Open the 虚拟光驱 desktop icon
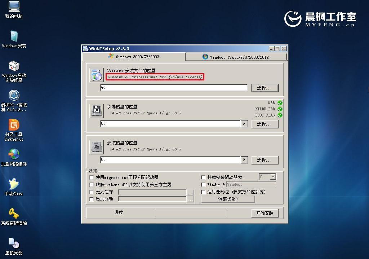The image size is (369, 259). coord(14,246)
